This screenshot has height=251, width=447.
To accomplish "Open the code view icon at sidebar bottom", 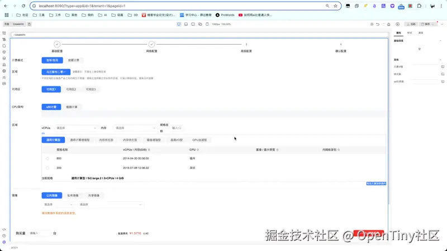I will pos(4,229).
